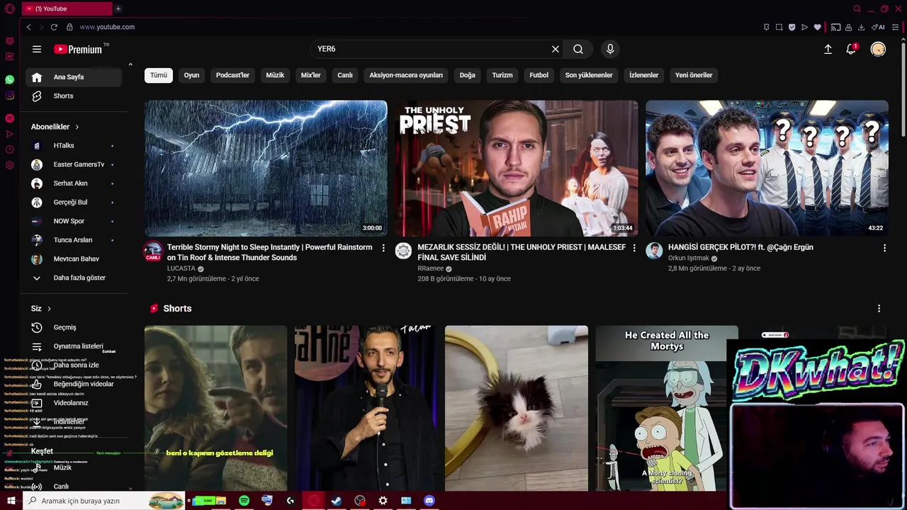This screenshot has width=907, height=510.
Task: Click the Windows Start button
Action: click(11, 501)
